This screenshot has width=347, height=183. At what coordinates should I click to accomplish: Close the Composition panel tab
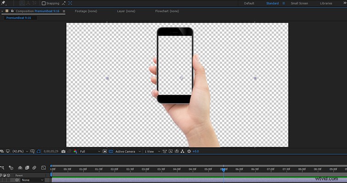[x=2, y=11]
